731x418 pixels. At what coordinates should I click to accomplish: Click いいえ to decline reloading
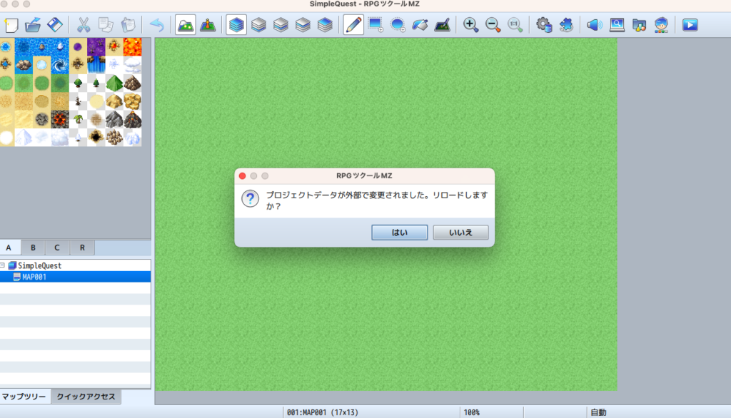461,233
